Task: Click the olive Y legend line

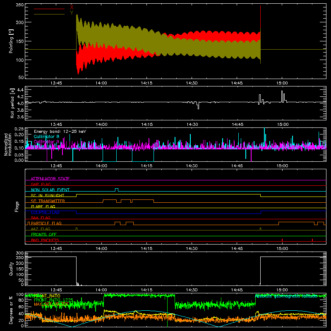Action: pyautogui.click(x=49, y=14)
